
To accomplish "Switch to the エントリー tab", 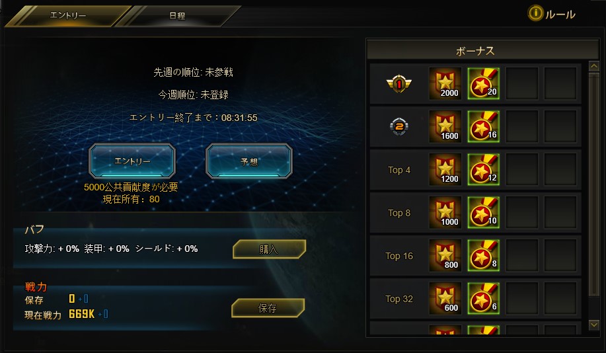I will tap(68, 16).
